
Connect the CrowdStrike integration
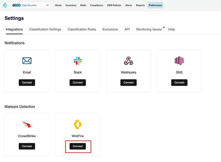pyautogui.click(x=27, y=146)
